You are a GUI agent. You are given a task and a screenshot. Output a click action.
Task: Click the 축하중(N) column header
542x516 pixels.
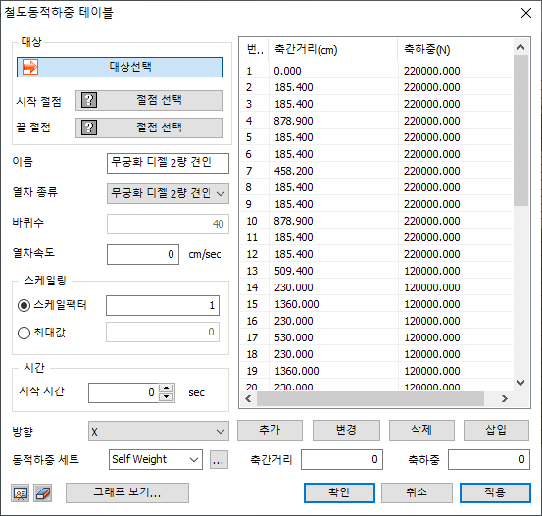(455, 50)
